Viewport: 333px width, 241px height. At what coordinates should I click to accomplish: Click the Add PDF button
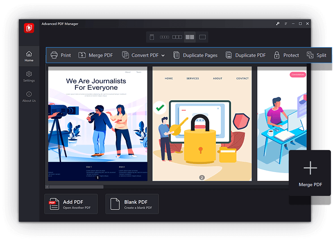click(x=71, y=204)
